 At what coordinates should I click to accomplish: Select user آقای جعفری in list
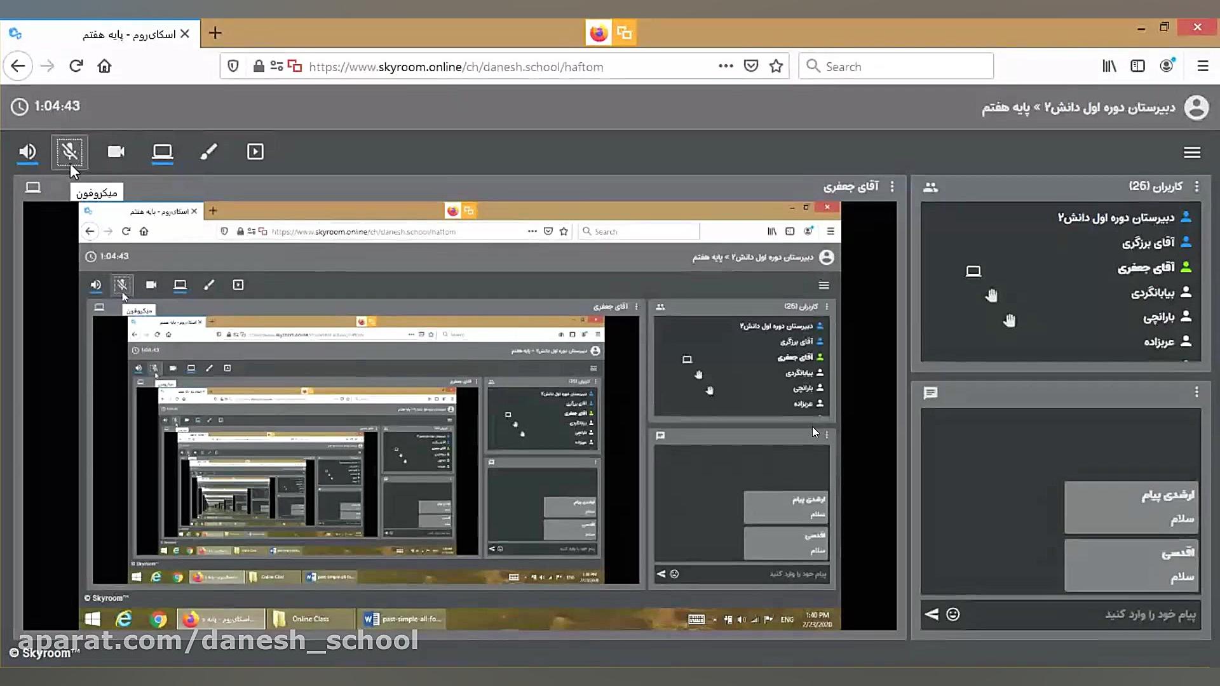(1147, 267)
